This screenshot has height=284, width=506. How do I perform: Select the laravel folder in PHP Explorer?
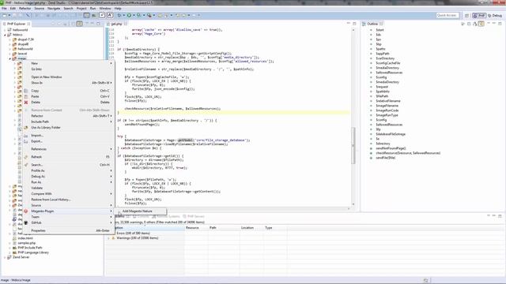coord(22,54)
